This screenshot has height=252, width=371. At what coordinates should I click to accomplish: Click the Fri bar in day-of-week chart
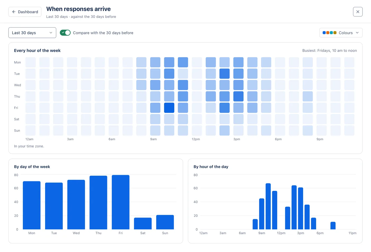tap(121, 202)
